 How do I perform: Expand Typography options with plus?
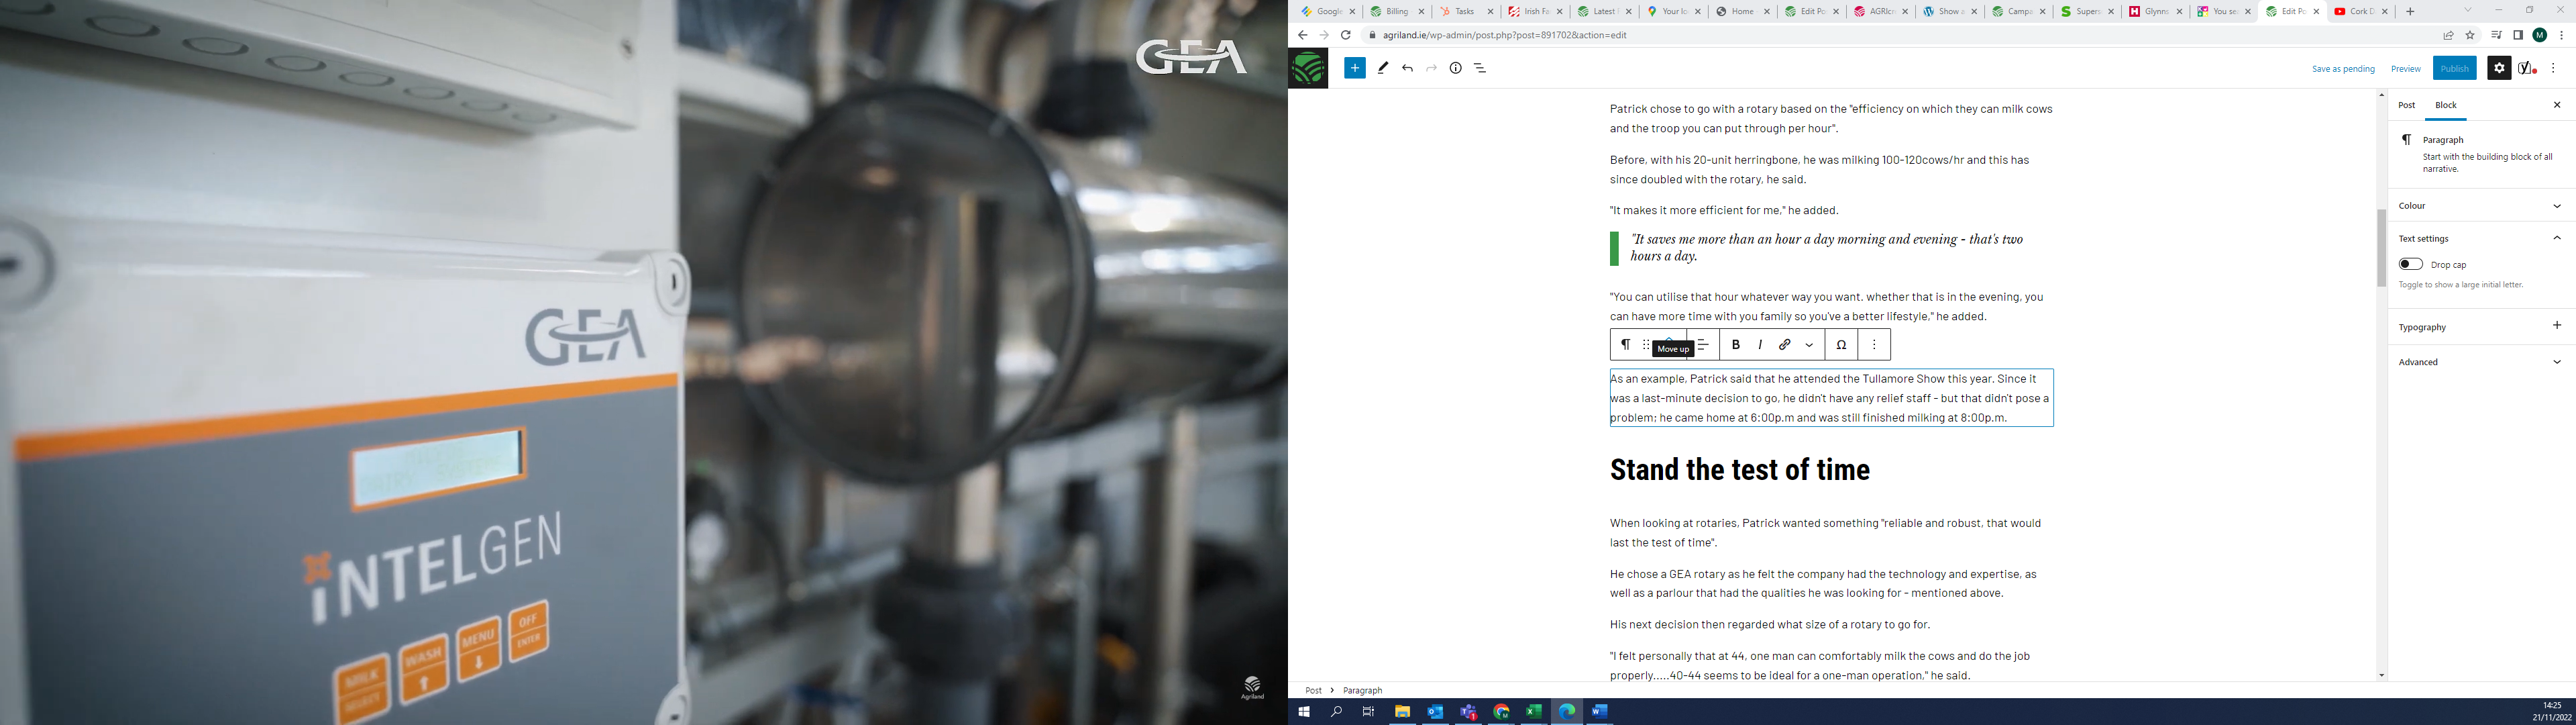click(x=2557, y=326)
